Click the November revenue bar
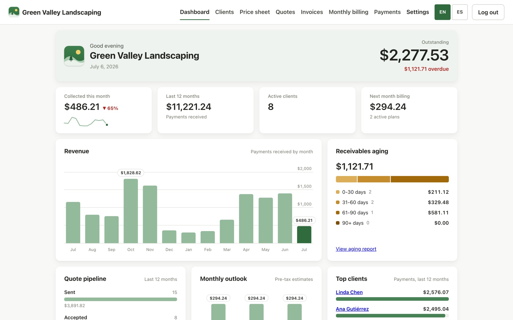This screenshot has width=513, height=320. pos(150,214)
